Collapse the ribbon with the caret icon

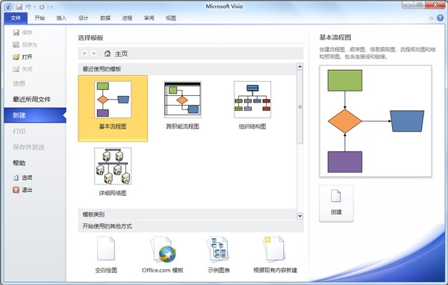pyautogui.click(x=431, y=18)
